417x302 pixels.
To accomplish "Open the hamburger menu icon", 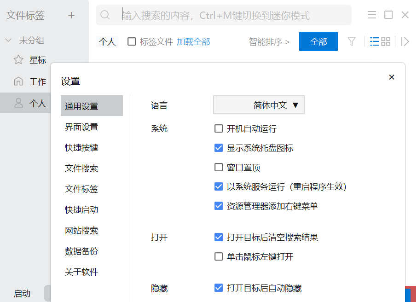I will point(372,15).
